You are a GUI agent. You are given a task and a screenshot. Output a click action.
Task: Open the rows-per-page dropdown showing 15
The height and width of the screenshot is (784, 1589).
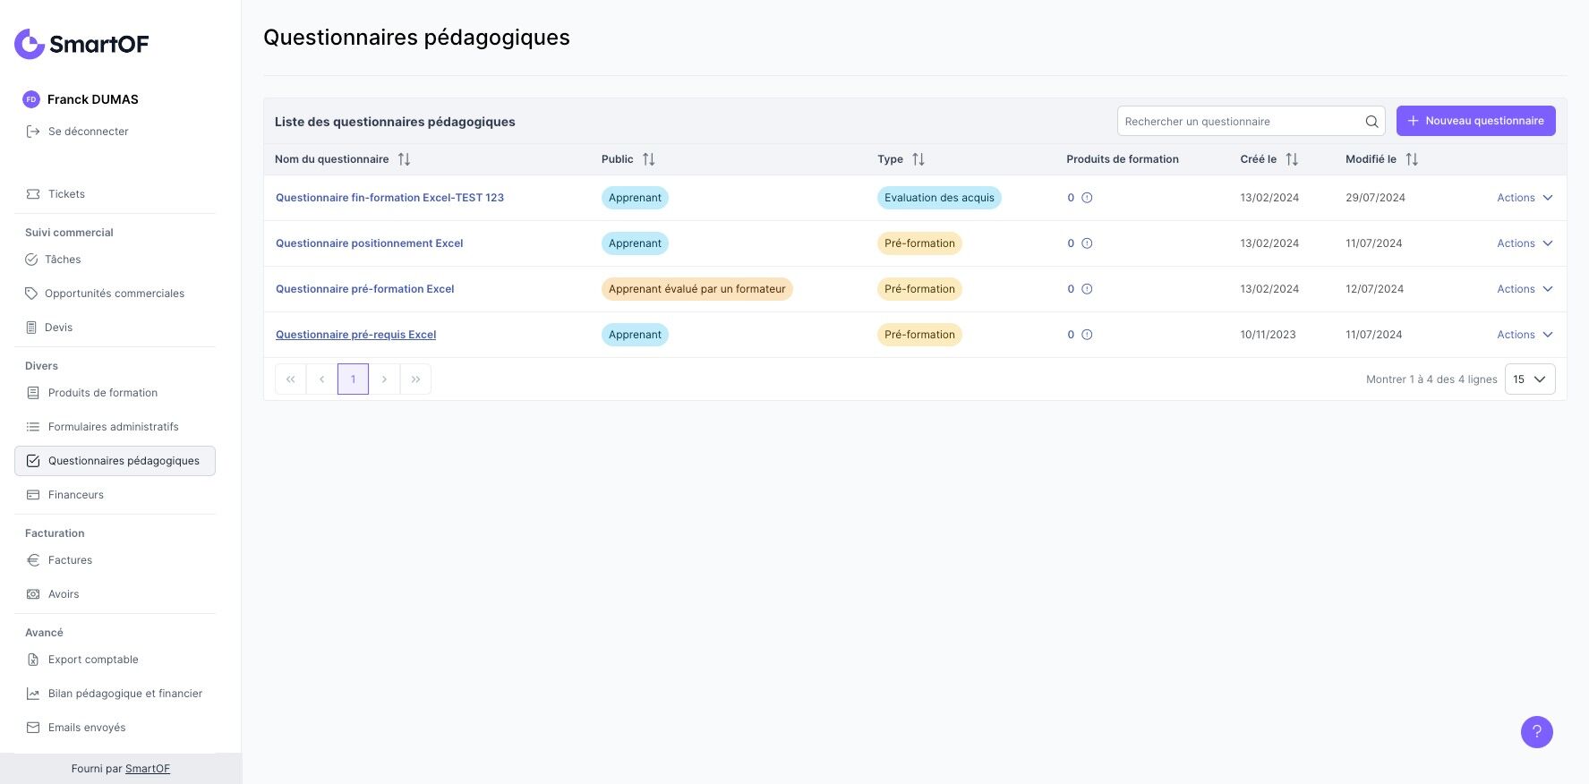pos(1530,379)
